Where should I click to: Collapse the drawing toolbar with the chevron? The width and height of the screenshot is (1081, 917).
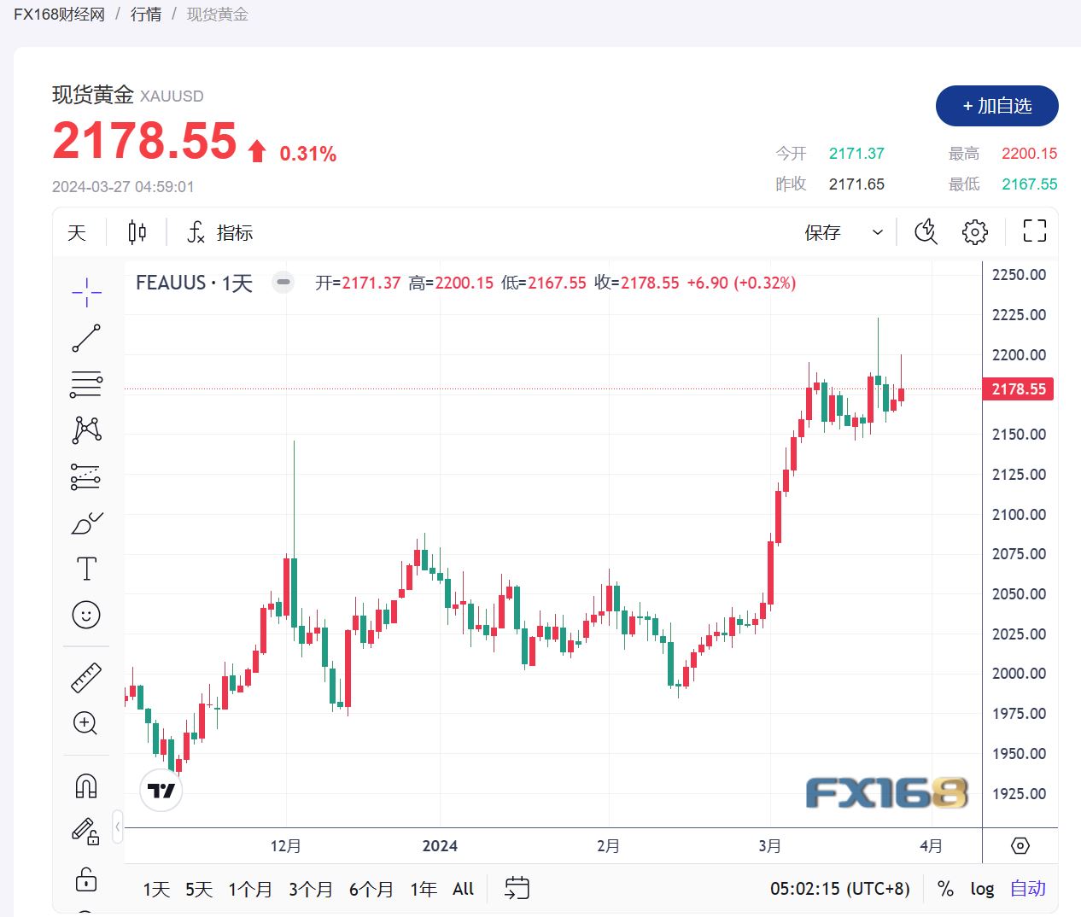[118, 826]
